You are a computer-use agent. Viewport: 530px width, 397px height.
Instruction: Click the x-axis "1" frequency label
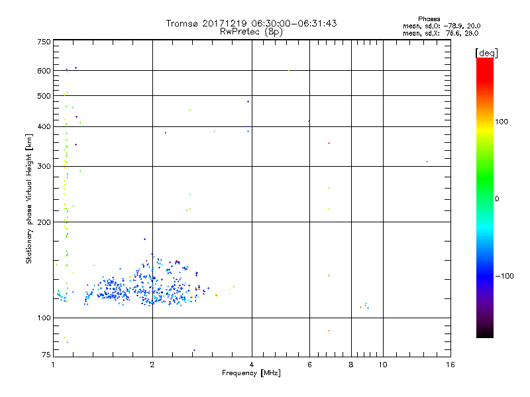53,365
